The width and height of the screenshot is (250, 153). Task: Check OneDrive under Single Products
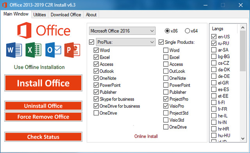pyautogui.click(x=166, y=127)
